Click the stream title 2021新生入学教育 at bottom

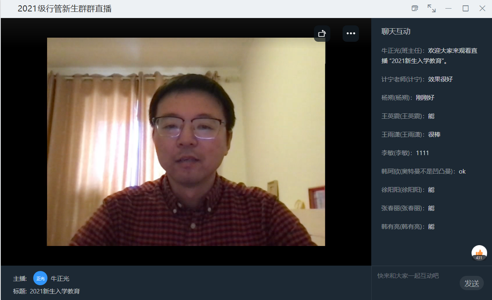click(x=55, y=291)
